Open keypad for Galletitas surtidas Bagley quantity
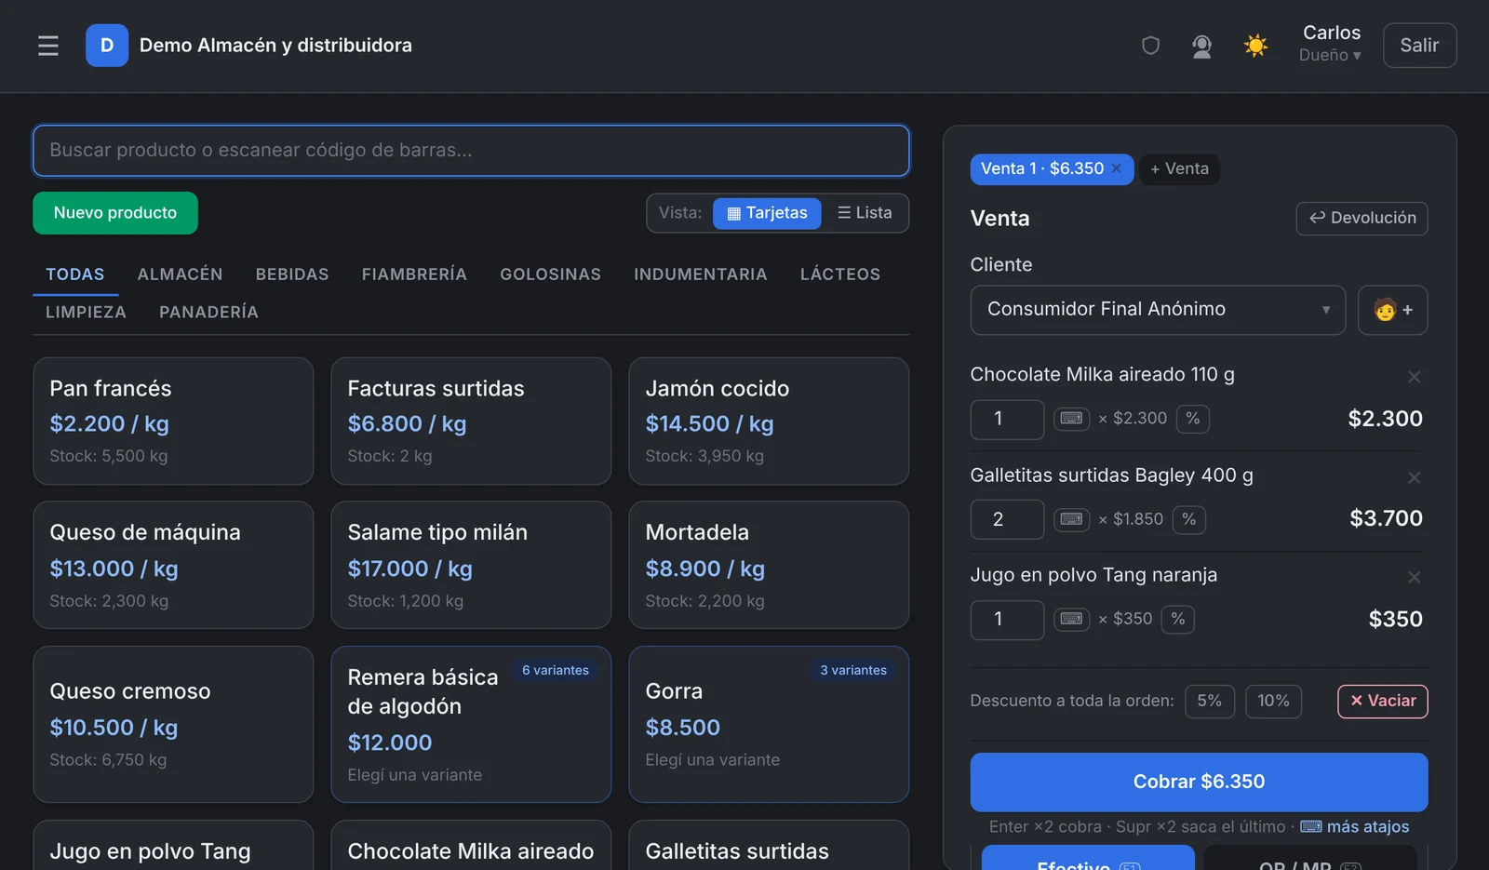Screen dimensions: 1489x870 pos(1071,519)
